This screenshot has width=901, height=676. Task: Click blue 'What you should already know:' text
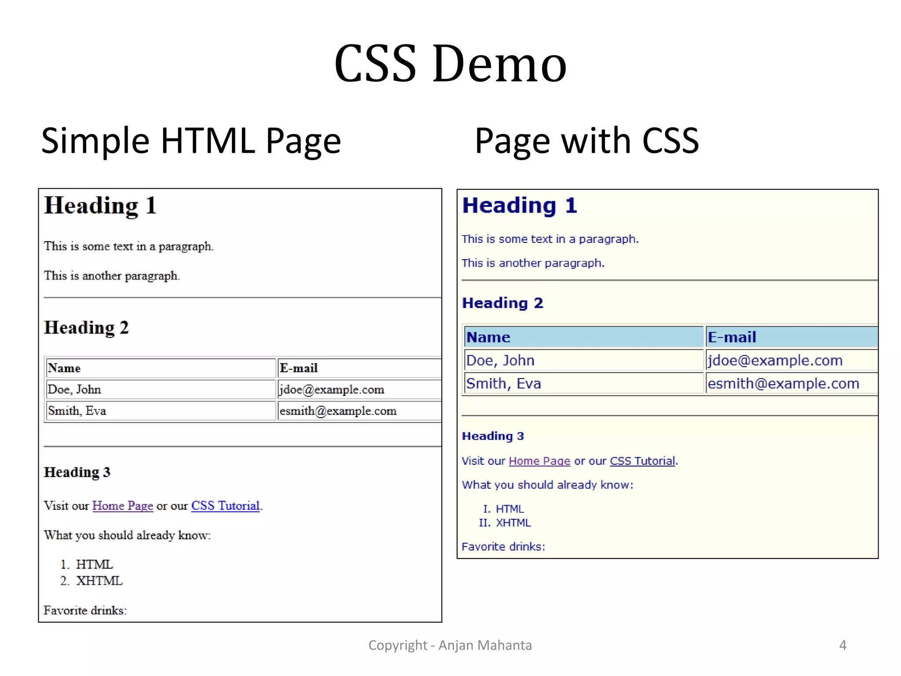548,485
